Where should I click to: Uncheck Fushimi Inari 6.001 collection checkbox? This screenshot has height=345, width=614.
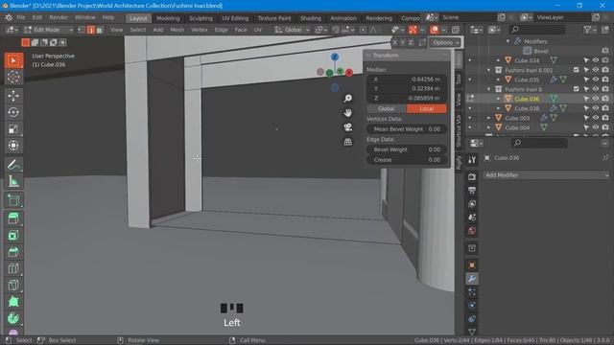(x=576, y=70)
